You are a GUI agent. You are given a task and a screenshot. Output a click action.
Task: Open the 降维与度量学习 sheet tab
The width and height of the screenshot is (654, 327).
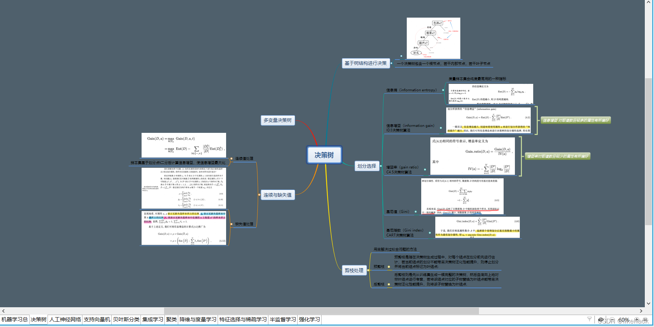point(198,320)
